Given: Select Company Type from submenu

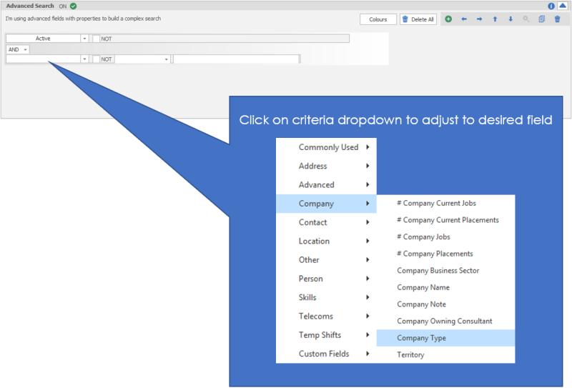Looking at the screenshot, I should [422, 338].
